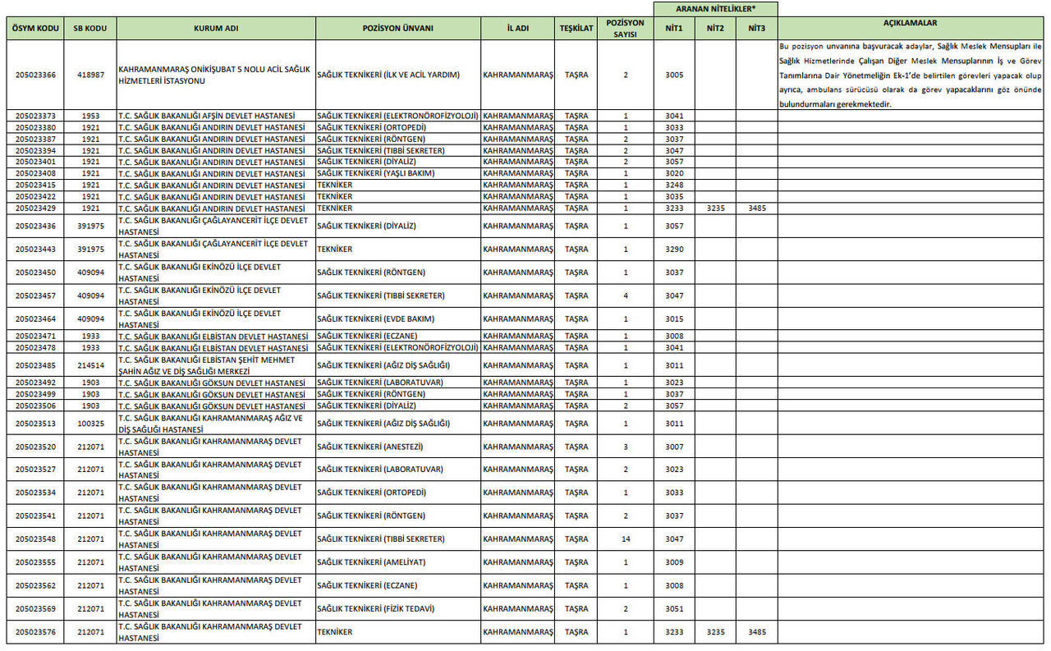Select the Afşin Devlet Hastanesi institution cell
This screenshot has width=1051, height=651.
216,116
